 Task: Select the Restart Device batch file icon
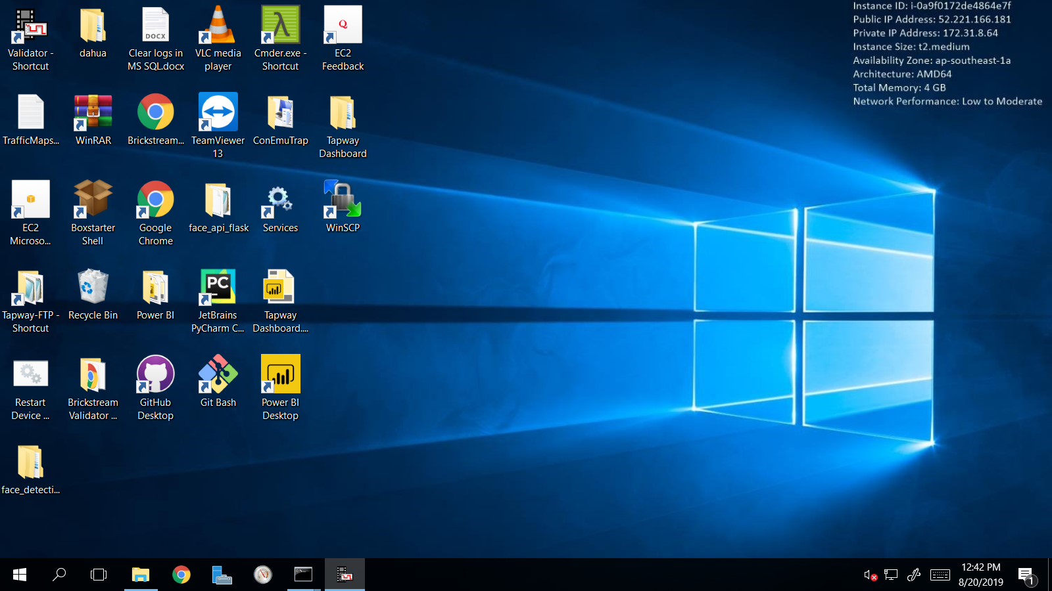point(31,389)
